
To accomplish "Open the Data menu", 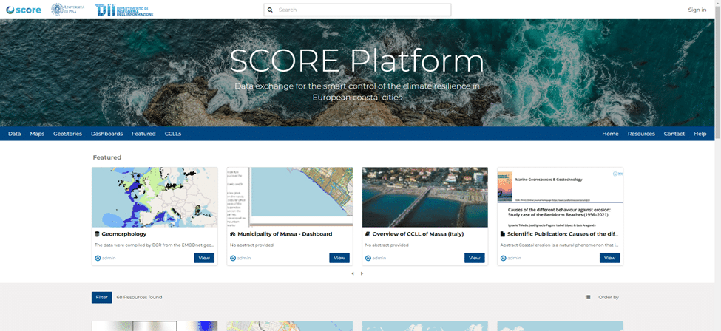I will coord(14,134).
